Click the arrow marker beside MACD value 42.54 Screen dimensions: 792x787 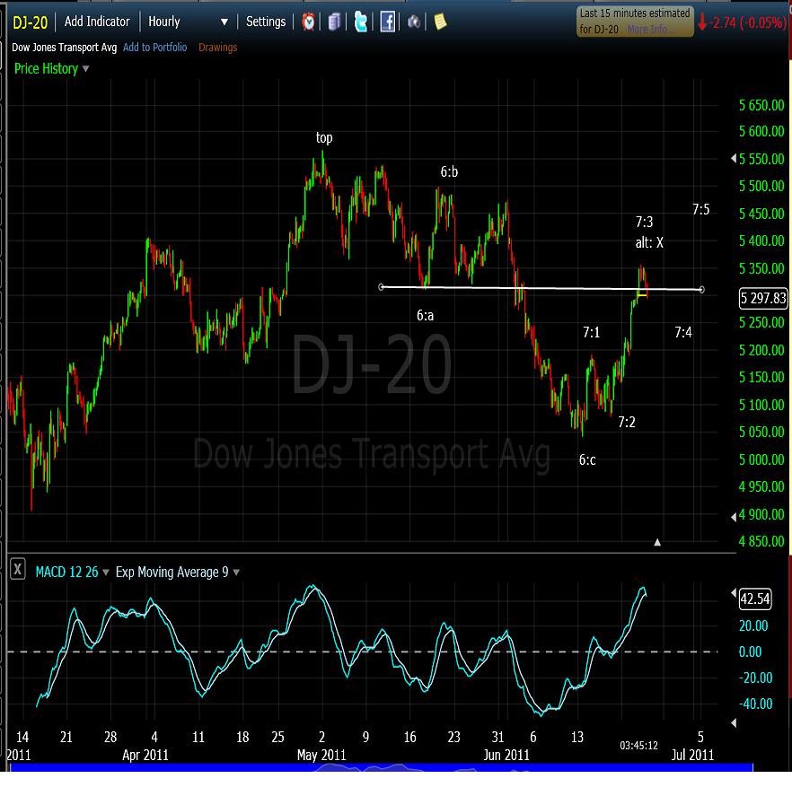point(734,593)
